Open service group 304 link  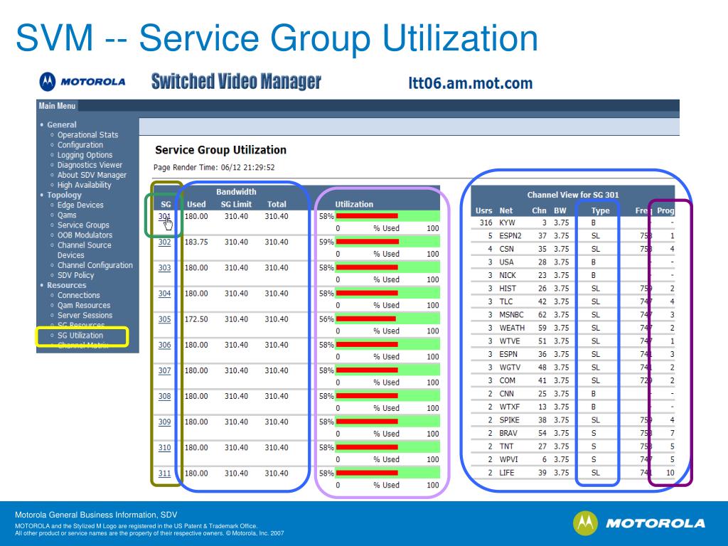pyautogui.click(x=164, y=294)
